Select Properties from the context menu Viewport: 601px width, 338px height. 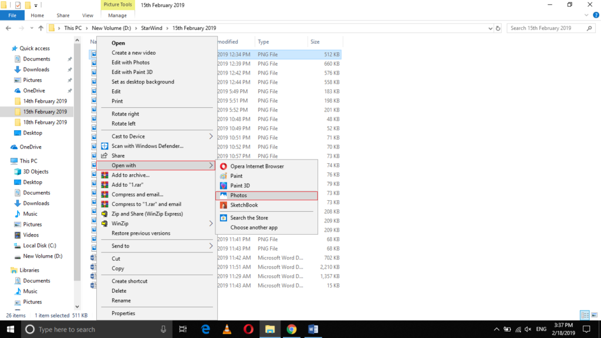[x=123, y=313]
